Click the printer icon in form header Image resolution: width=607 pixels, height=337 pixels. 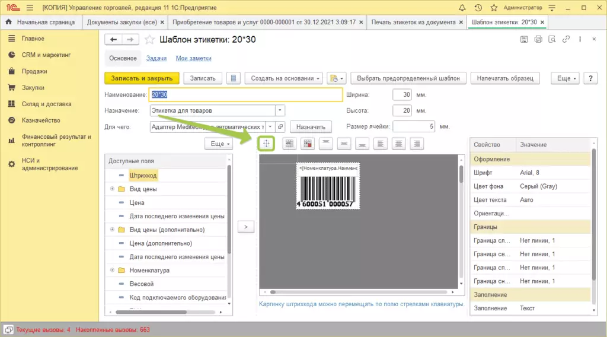[x=538, y=39]
